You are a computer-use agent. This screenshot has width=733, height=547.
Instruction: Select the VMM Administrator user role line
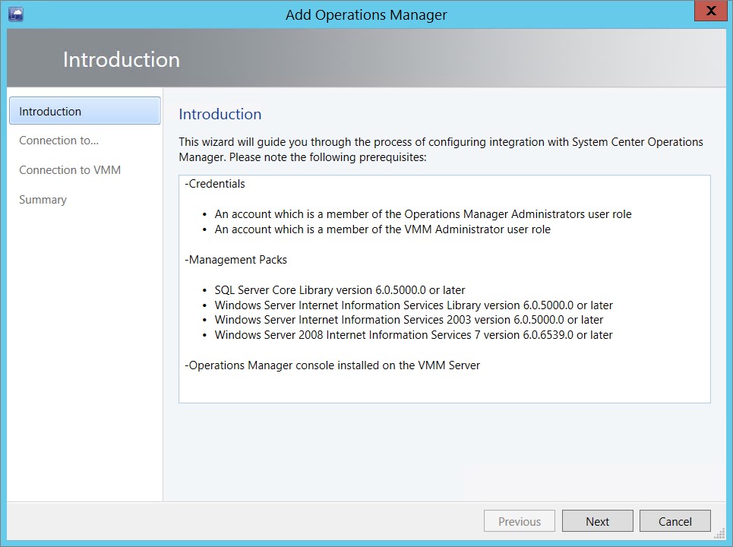382,229
